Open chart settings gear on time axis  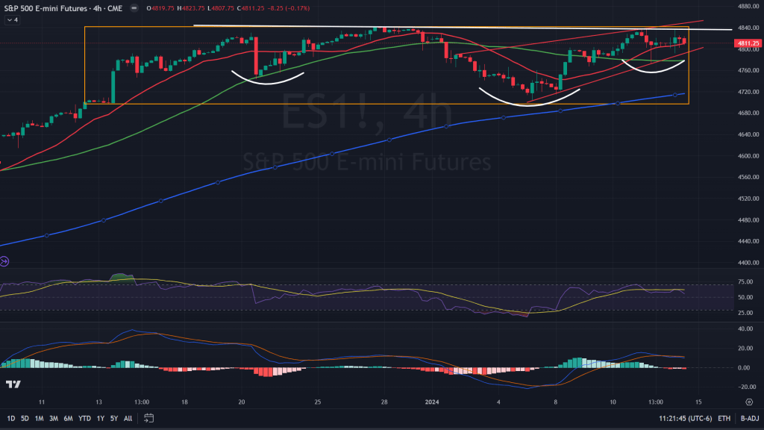[x=749, y=402]
